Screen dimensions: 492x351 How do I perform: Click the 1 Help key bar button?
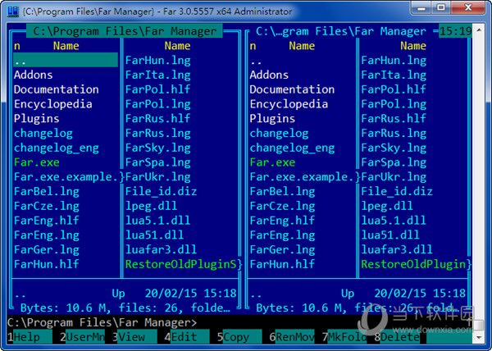coord(30,337)
